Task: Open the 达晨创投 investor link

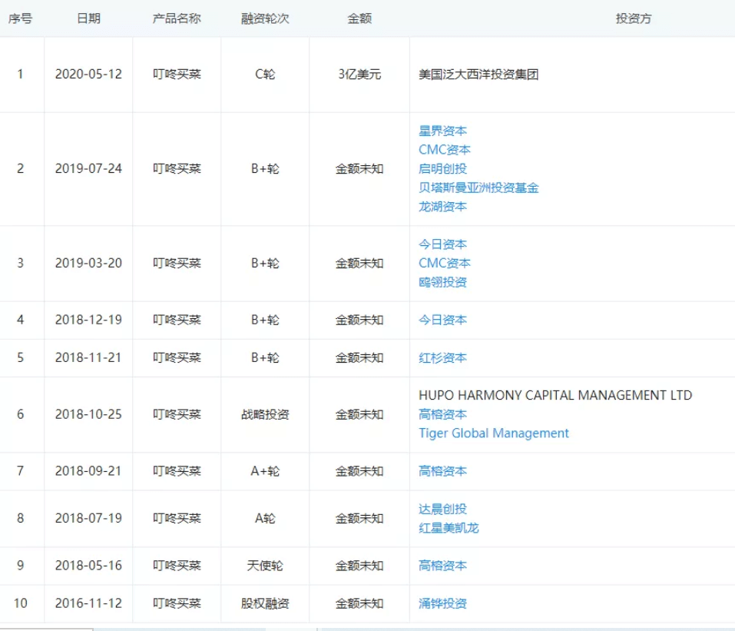Action: tap(442, 509)
